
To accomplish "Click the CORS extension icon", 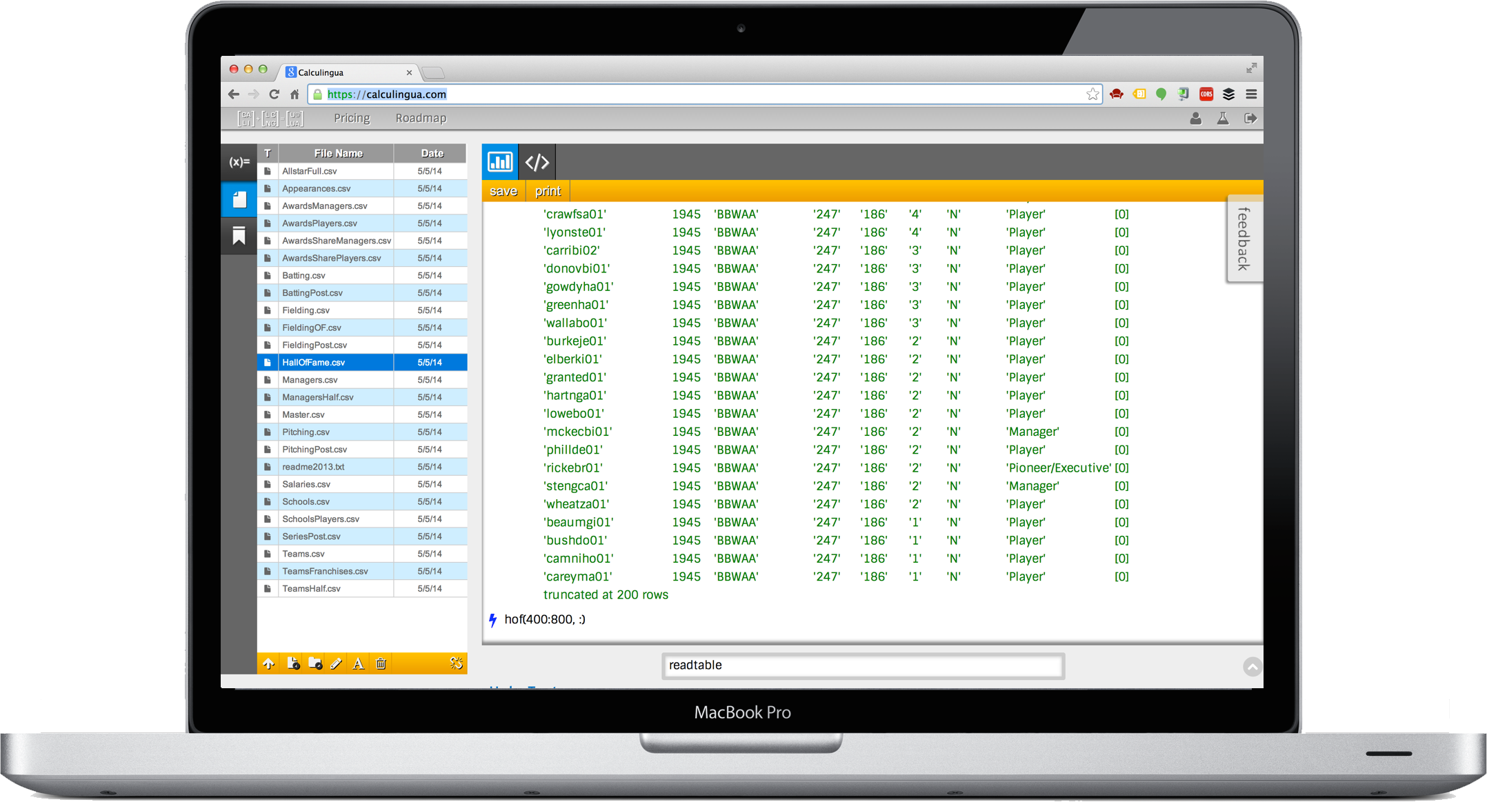I will [x=1206, y=94].
